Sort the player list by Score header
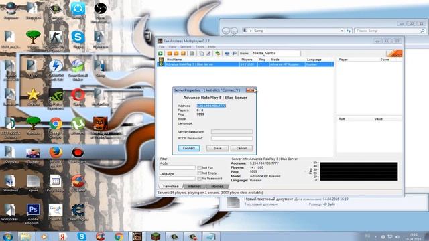 pyautogui.click(x=384, y=60)
